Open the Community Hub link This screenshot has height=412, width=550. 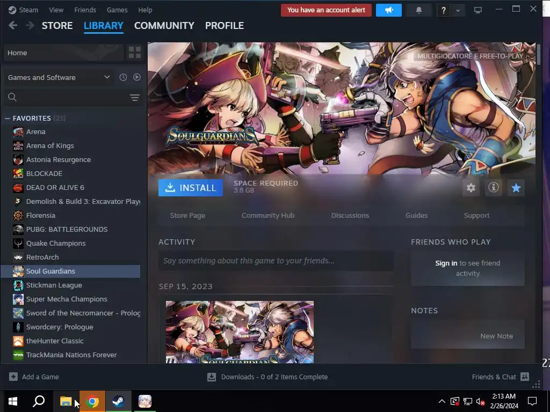pyautogui.click(x=268, y=216)
